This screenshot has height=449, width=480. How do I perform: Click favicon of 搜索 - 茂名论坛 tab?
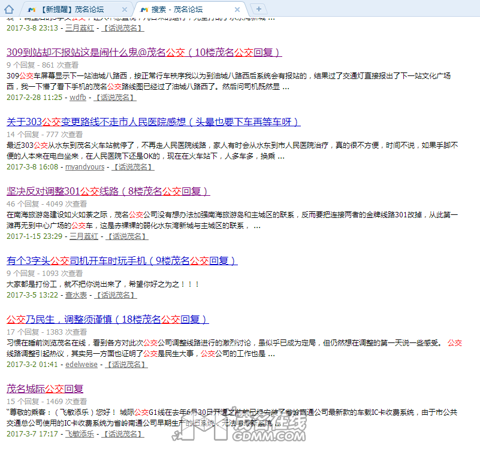click(144, 10)
